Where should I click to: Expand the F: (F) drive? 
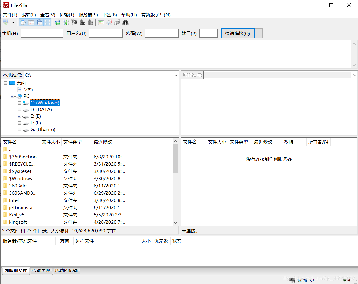[x=19, y=123]
